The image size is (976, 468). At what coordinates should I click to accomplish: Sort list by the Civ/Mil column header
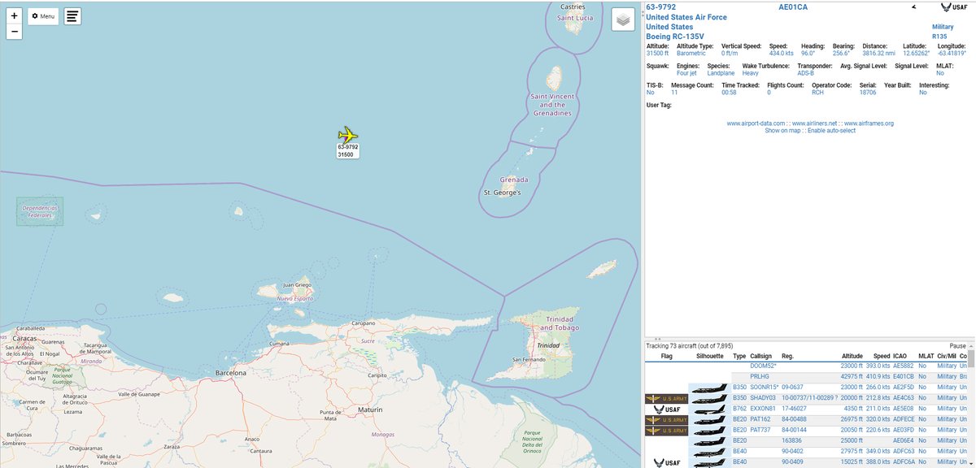947,357
